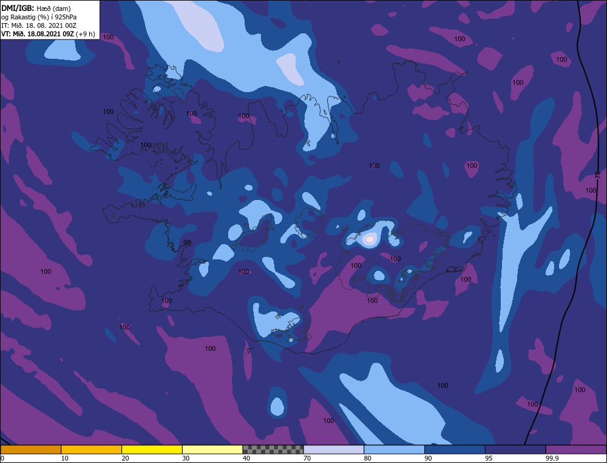Pick the light blue 80–90 legend swatch

[x=394, y=450]
